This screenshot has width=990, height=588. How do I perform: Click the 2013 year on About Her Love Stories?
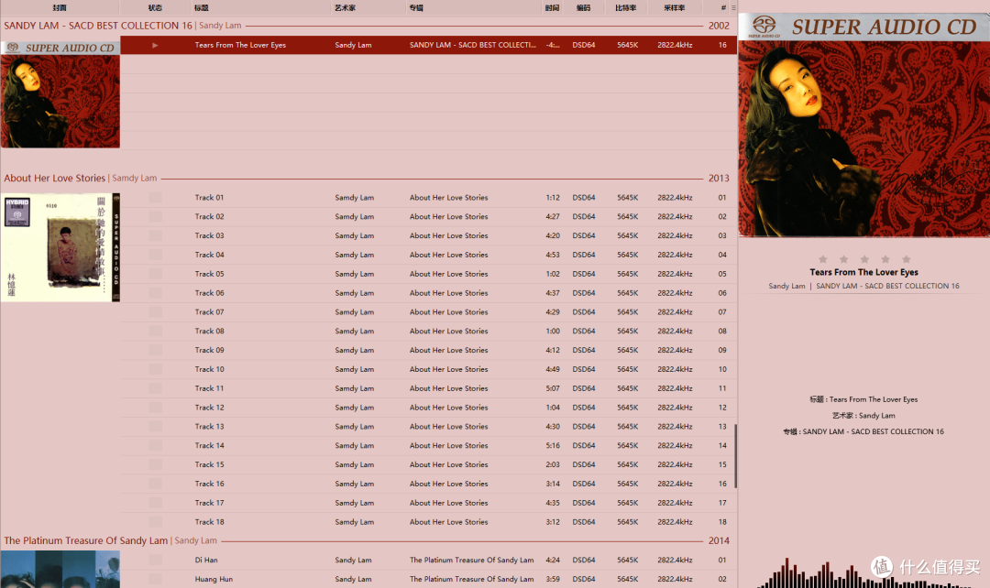pyautogui.click(x=719, y=179)
